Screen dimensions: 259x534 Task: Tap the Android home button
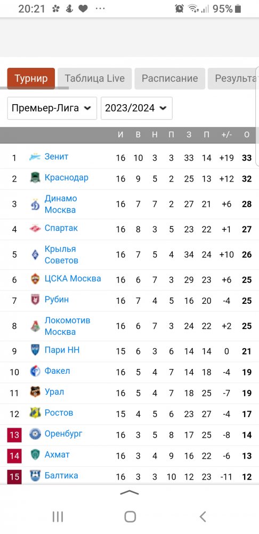coord(130,516)
